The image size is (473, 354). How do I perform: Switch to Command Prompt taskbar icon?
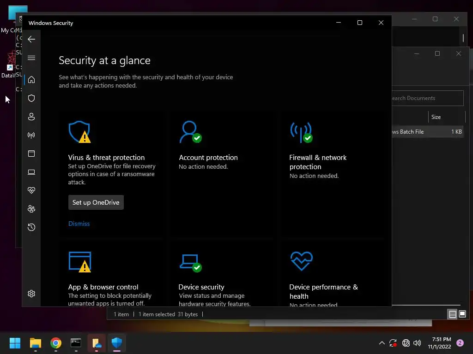(76, 343)
